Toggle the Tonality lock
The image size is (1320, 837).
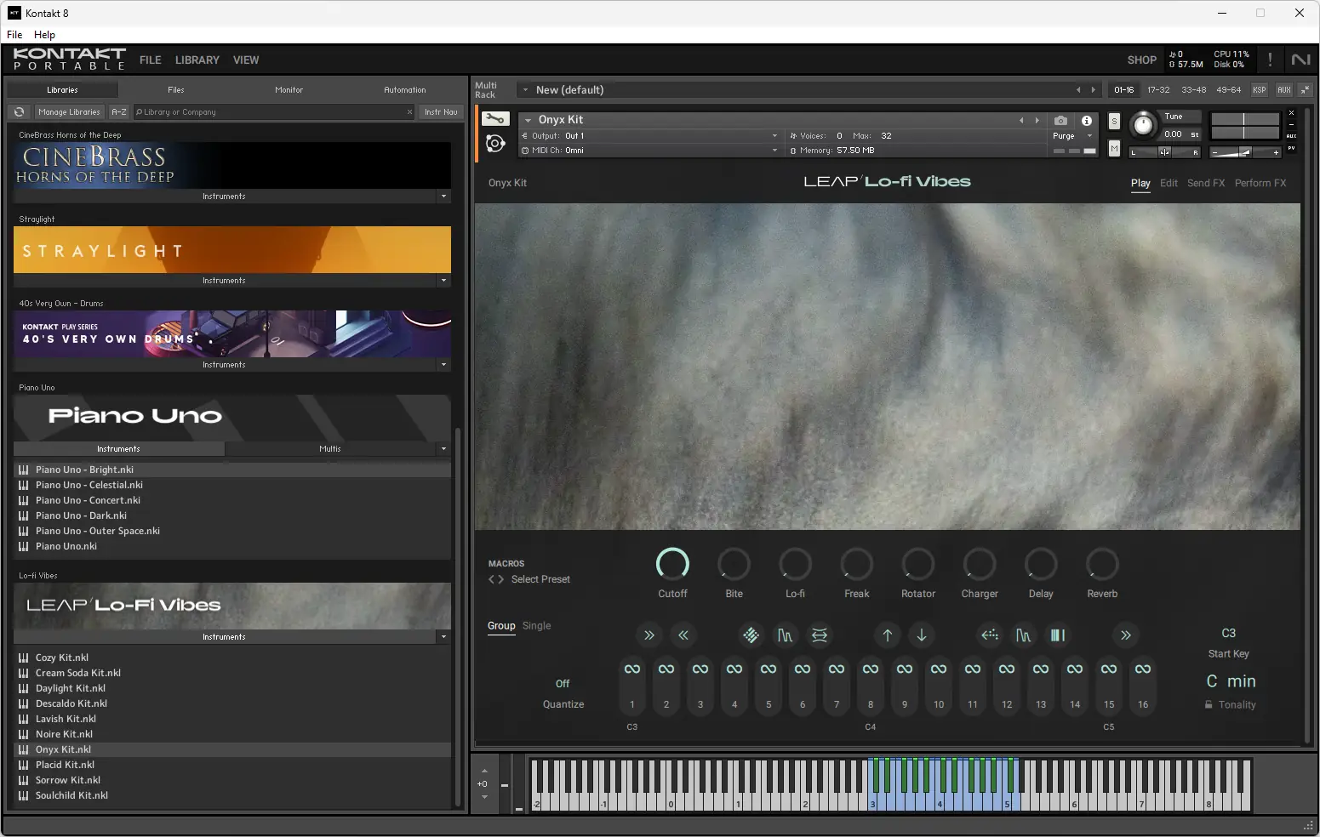[1208, 704]
